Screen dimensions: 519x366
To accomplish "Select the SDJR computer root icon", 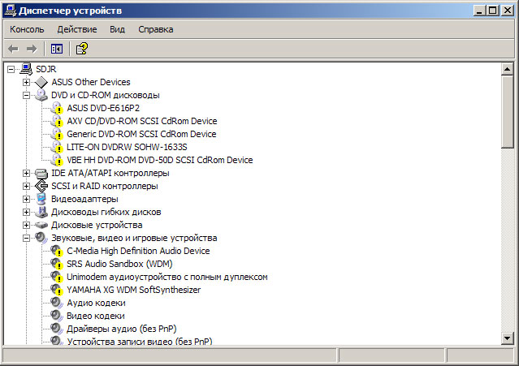I will point(26,69).
